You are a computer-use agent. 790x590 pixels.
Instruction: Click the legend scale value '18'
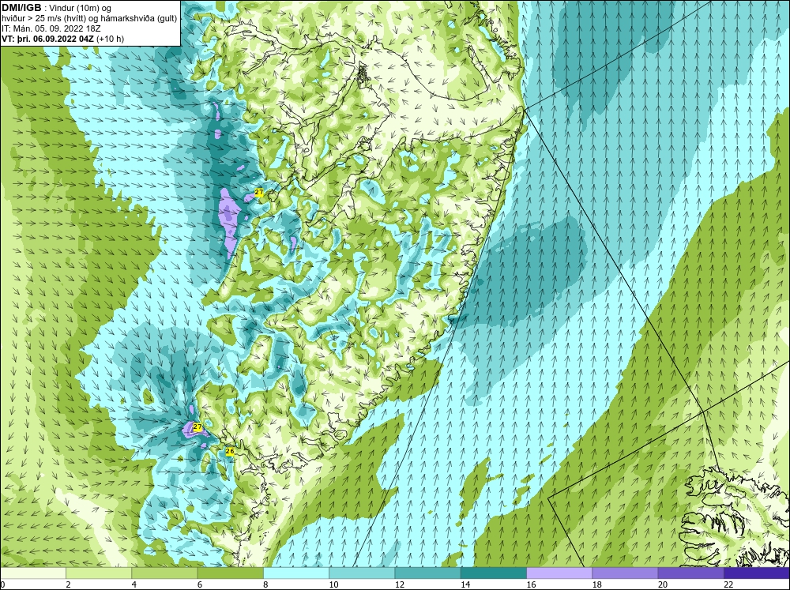click(x=597, y=584)
